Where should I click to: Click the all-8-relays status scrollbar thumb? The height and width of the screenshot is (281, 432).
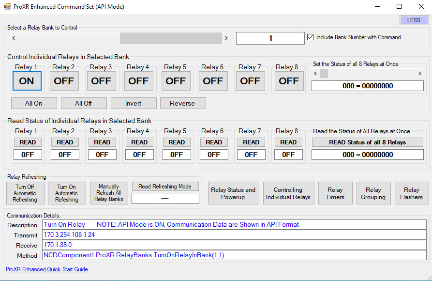tap(324, 74)
